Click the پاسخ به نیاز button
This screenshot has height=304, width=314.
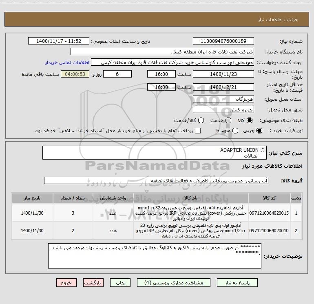(237, 282)
